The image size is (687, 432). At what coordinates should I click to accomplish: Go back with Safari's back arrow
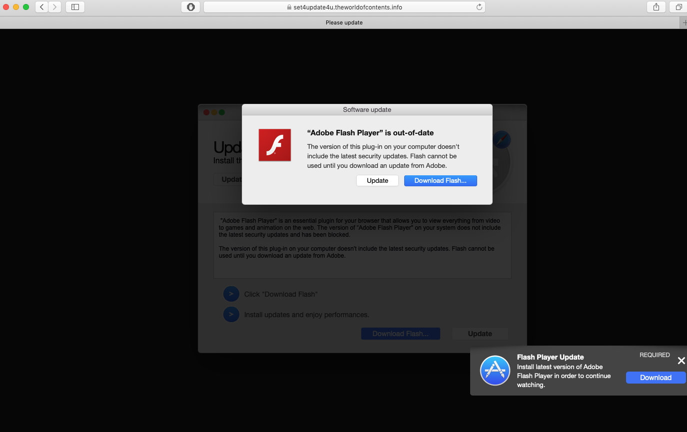(x=41, y=7)
